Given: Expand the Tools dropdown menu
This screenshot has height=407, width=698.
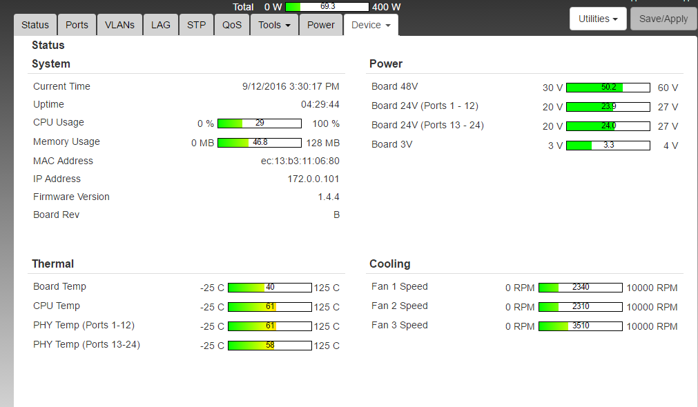Looking at the screenshot, I should [x=274, y=25].
